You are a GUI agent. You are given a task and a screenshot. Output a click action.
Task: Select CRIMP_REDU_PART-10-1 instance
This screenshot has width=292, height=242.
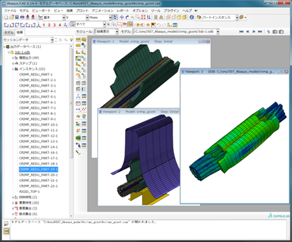tap(38, 125)
